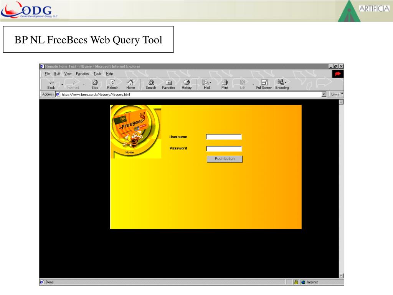Open the Favorites menu
Screen dimensions: 393x295
pos(83,74)
